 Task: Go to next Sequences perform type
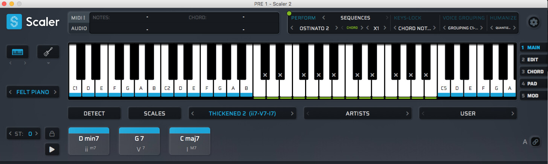386,18
